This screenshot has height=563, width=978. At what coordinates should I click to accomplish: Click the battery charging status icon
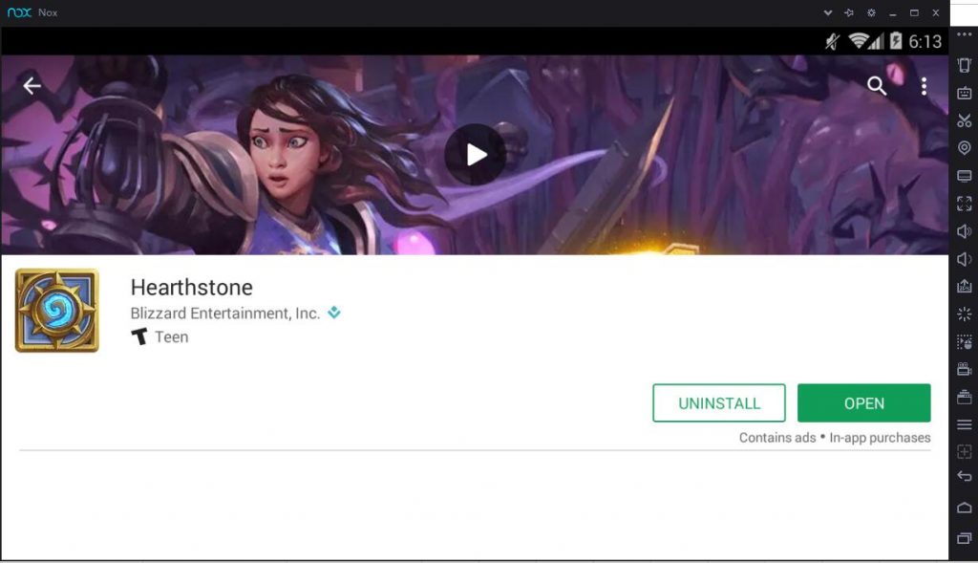point(896,41)
